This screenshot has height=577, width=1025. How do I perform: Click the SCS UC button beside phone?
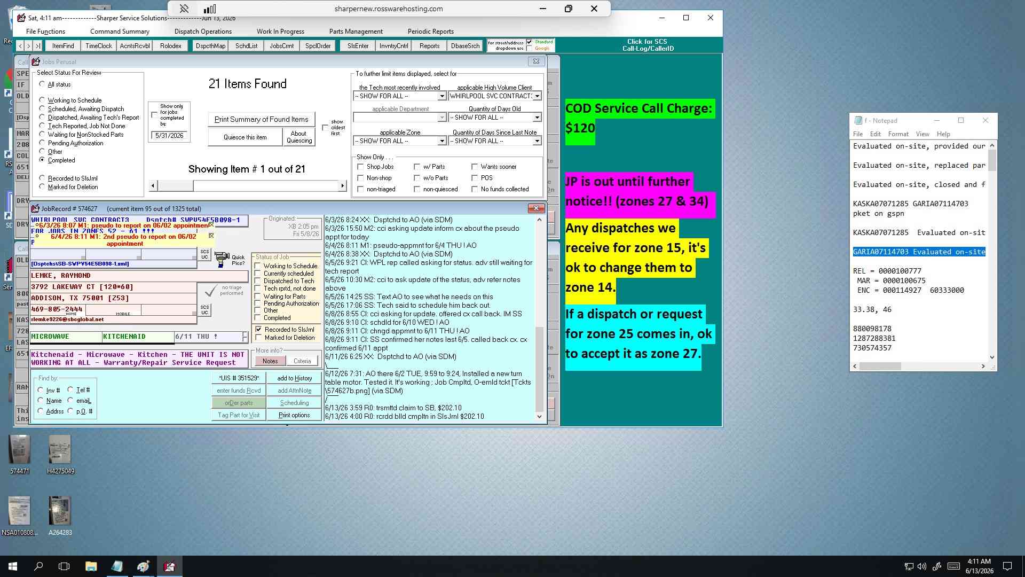205,310
